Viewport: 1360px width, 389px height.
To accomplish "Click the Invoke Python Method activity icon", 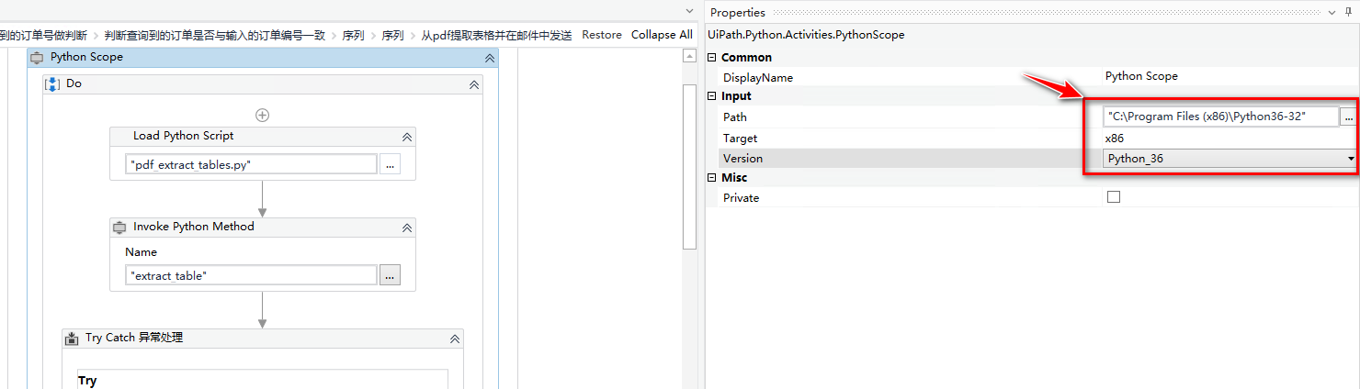I will (x=119, y=227).
